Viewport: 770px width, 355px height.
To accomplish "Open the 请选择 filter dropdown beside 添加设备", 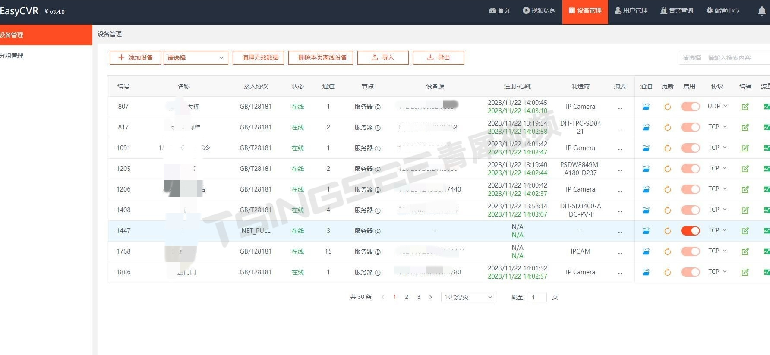I will click(196, 58).
